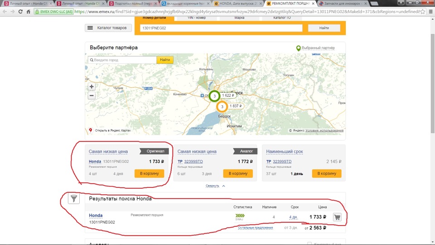This screenshot has height=245, width=435.
Task: Add Honda result to cart via cart icon
Action: click(x=337, y=217)
